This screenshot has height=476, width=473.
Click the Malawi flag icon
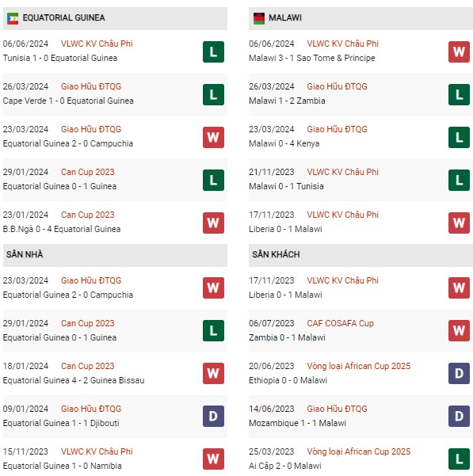(259, 18)
